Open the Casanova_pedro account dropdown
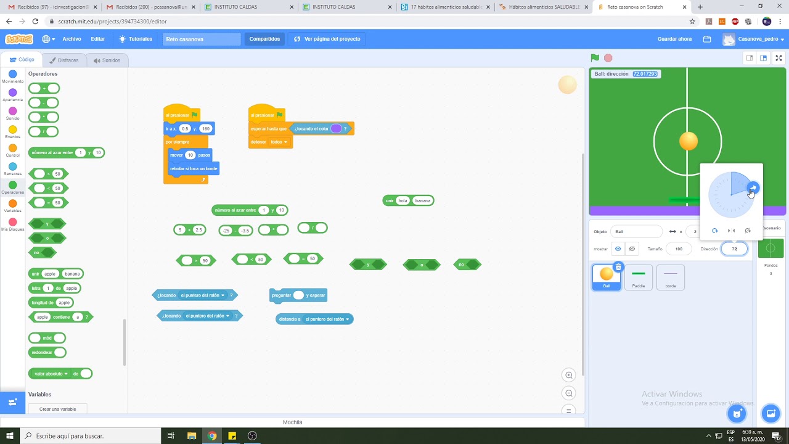This screenshot has height=444, width=789. [754, 39]
